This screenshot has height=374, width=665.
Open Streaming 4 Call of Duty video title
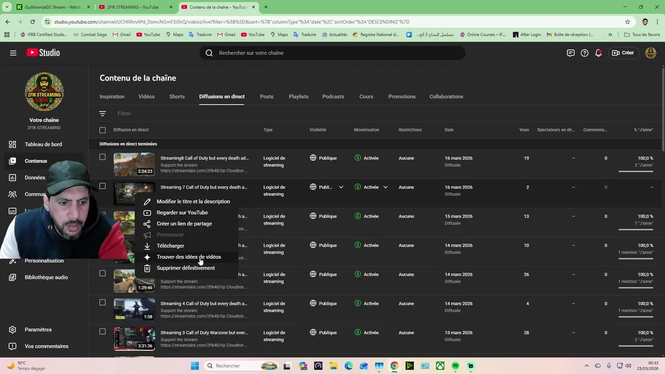[x=204, y=303]
